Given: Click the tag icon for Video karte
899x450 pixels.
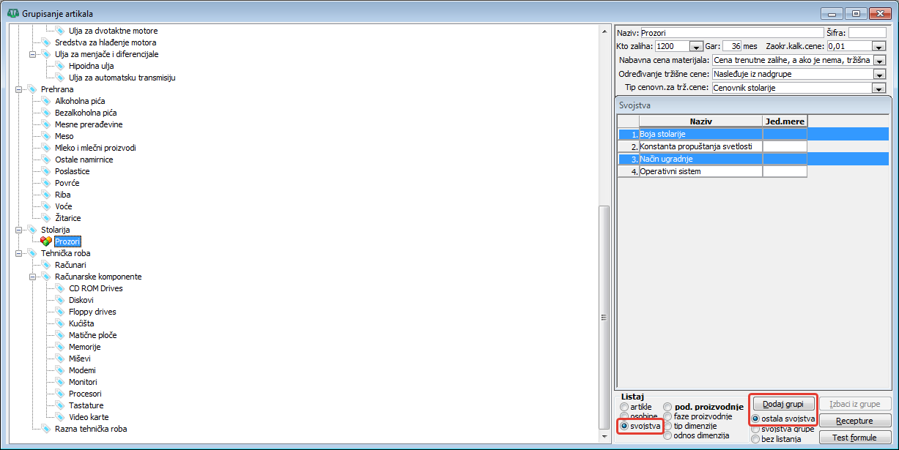Looking at the screenshot, I should [x=60, y=417].
